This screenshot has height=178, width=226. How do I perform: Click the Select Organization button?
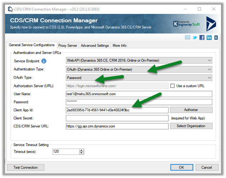click(191, 126)
